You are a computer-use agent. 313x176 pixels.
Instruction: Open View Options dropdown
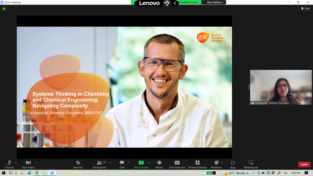[x=215, y=2]
